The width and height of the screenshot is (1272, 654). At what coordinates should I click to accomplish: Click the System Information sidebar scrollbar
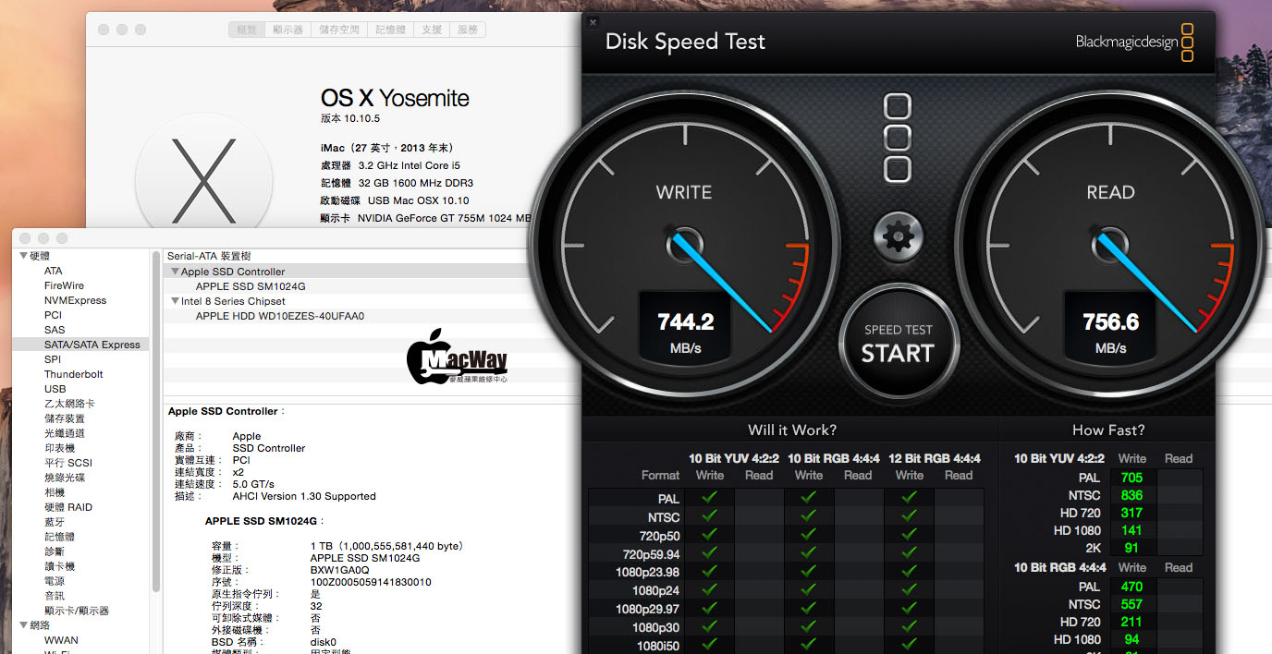tap(156, 420)
